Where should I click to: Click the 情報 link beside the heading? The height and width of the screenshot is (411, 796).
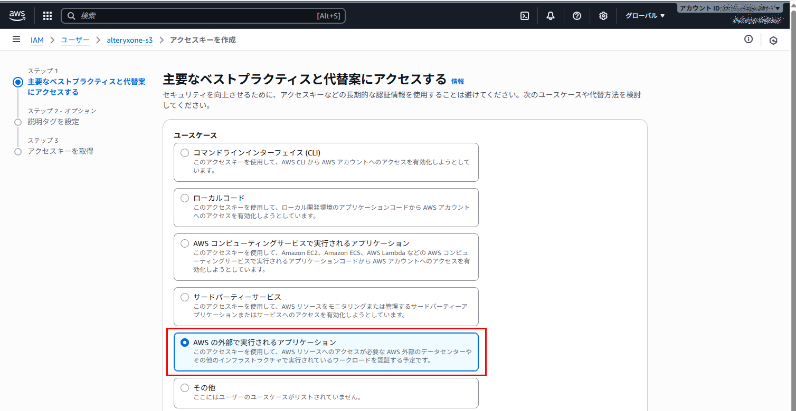click(x=458, y=82)
